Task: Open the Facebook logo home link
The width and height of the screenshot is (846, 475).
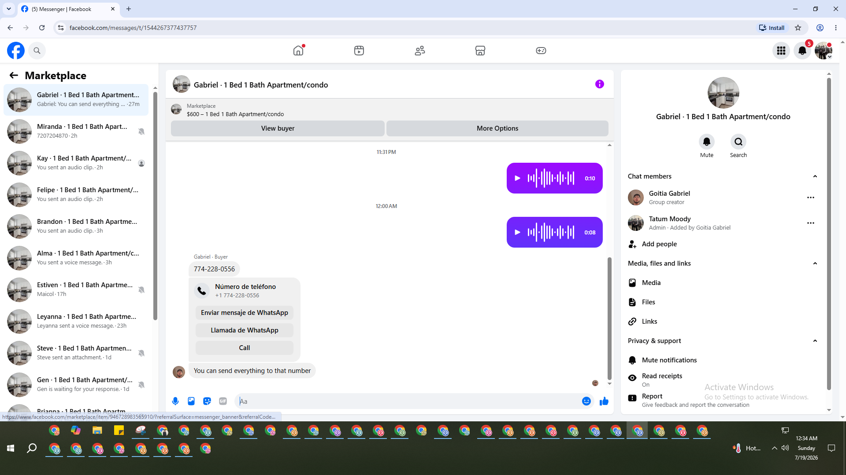Action: [16, 51]
